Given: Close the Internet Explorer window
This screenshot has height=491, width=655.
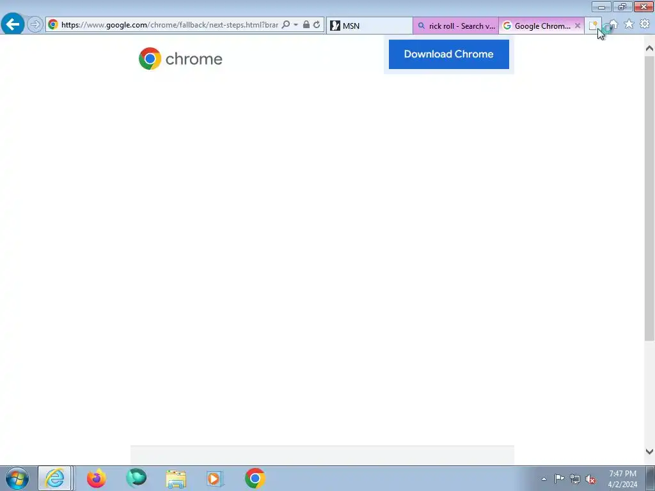Looking at the screenshot, I should [643, 6].
